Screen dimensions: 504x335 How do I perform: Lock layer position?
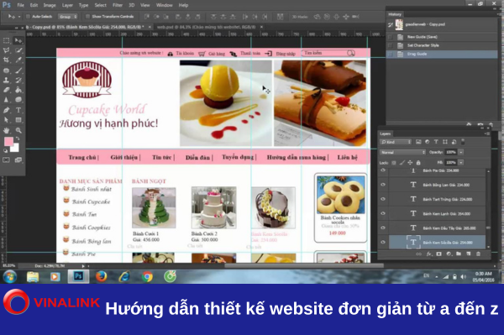point(410,163)
